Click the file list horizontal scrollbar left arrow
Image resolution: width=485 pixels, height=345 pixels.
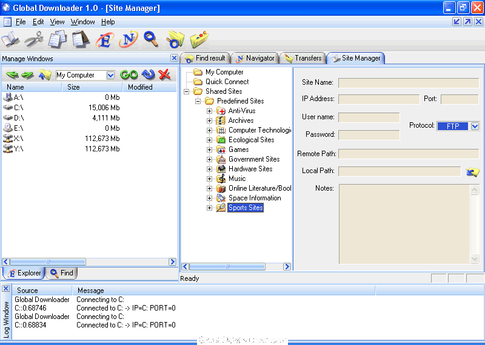tap(6, 261)
